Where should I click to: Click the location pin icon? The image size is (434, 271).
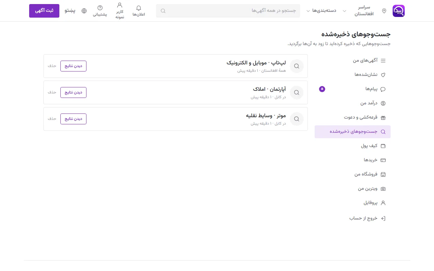(x=384, y=11)
